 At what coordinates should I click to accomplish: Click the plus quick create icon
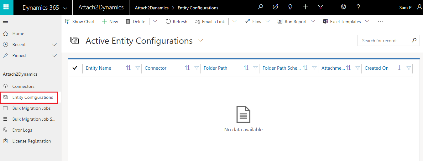[305, 7]
